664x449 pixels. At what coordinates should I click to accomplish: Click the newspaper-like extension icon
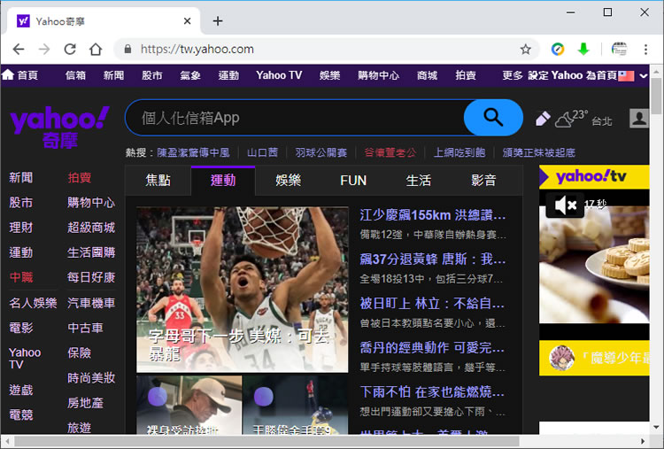coord(619,49)
